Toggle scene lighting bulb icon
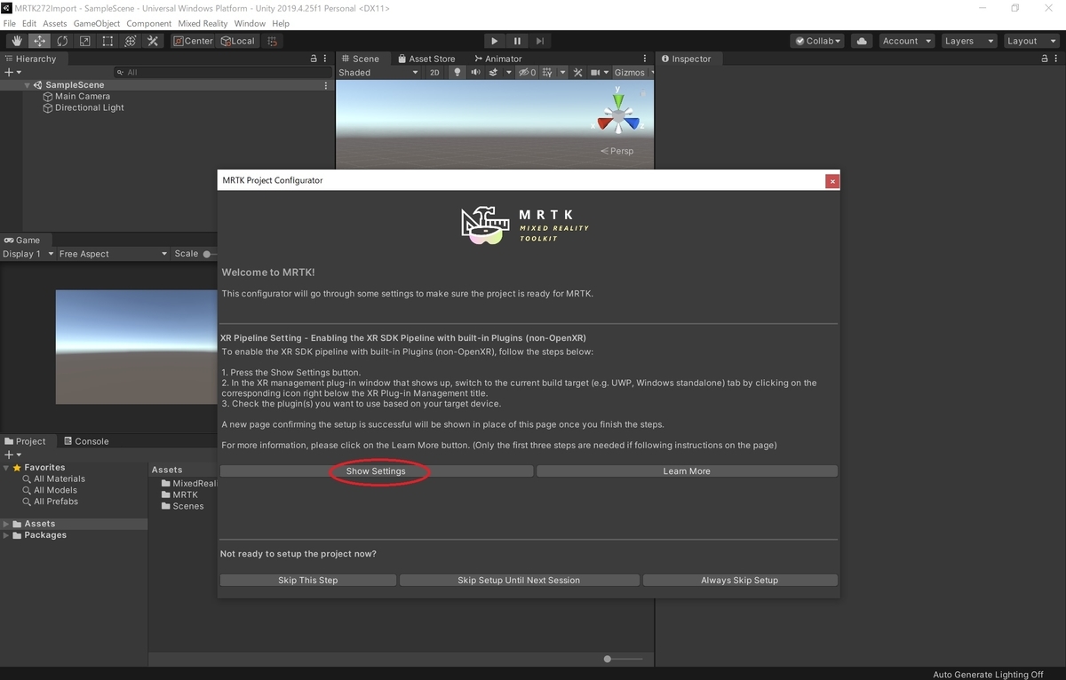Image resolution: width=1066 pixels, height=680 pixels. [457, 73]
